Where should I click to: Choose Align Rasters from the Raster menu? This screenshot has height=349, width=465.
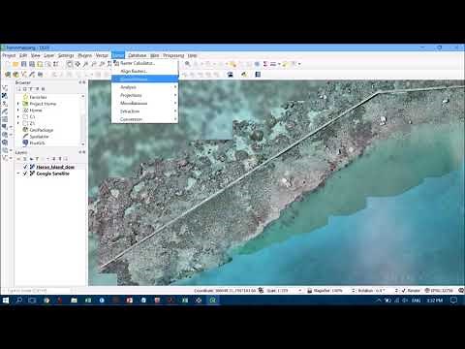coord(144,71)
